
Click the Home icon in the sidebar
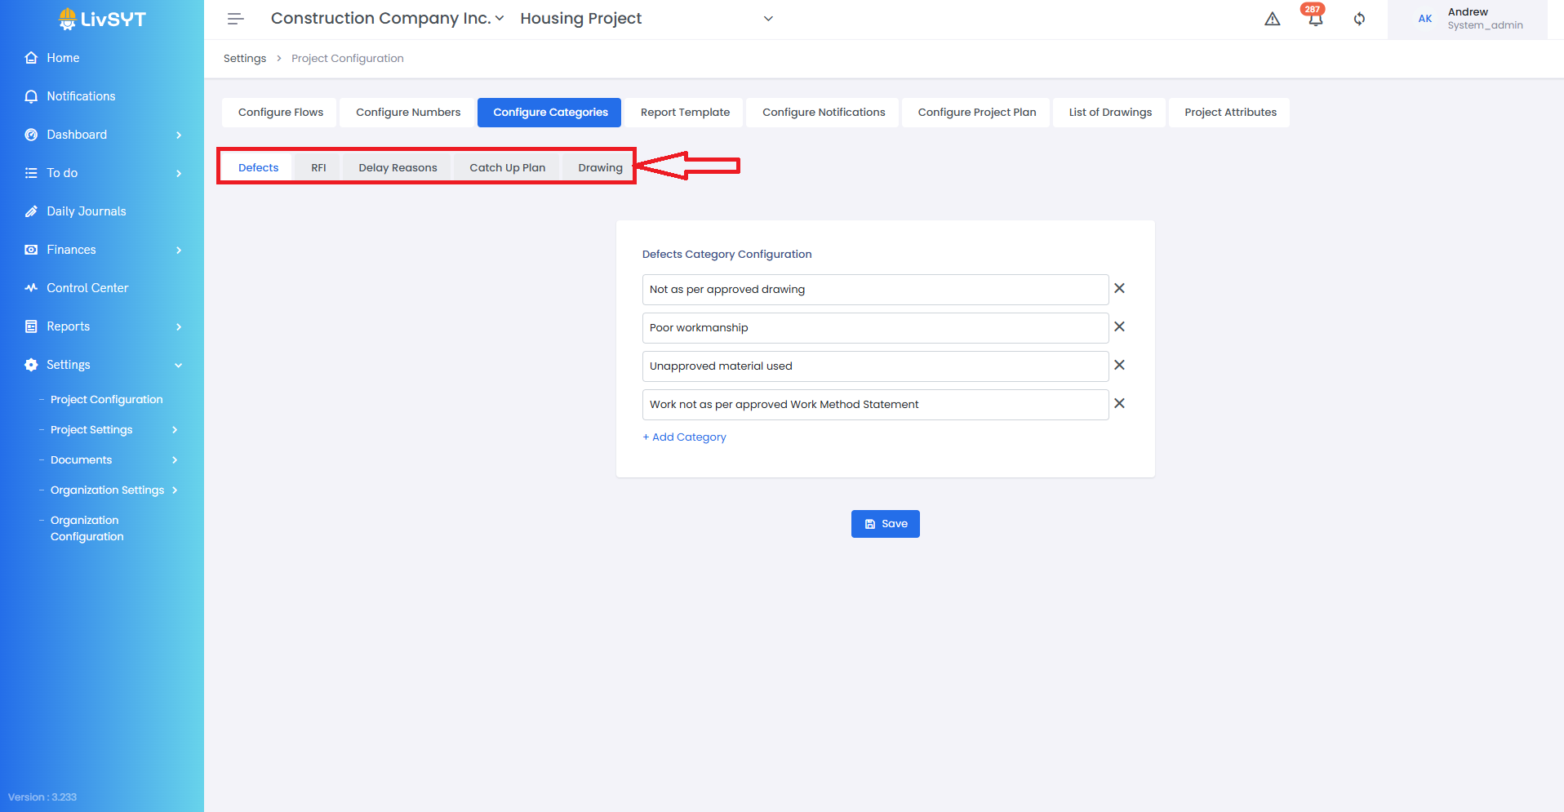31,58
